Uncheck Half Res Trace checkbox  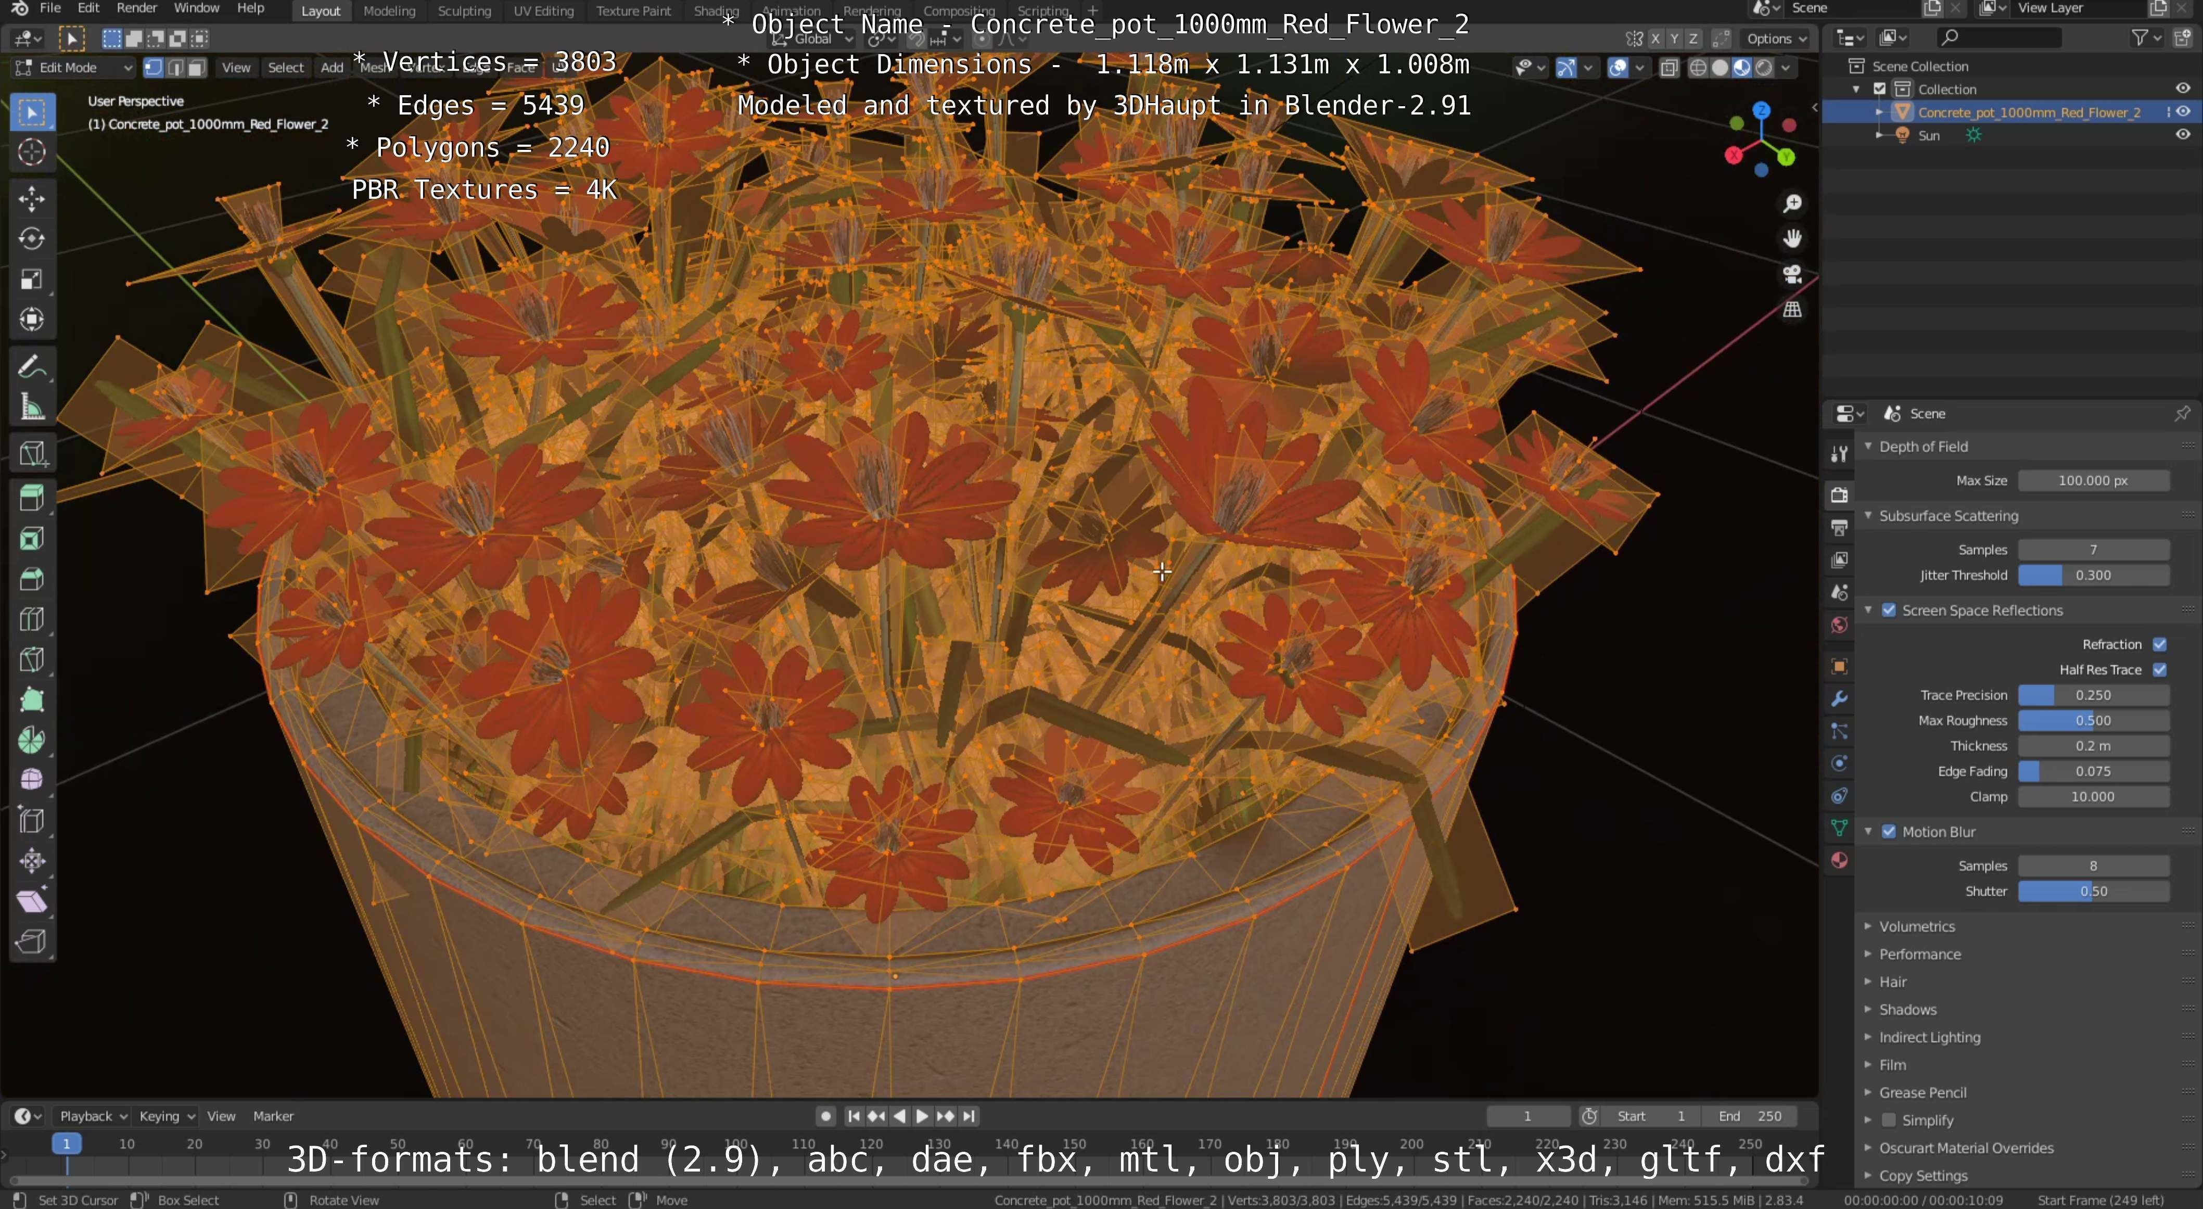(2160, 670)
